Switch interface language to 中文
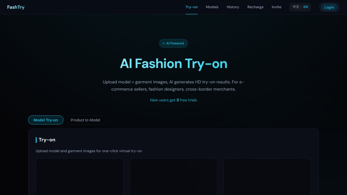 pos(296,7)
